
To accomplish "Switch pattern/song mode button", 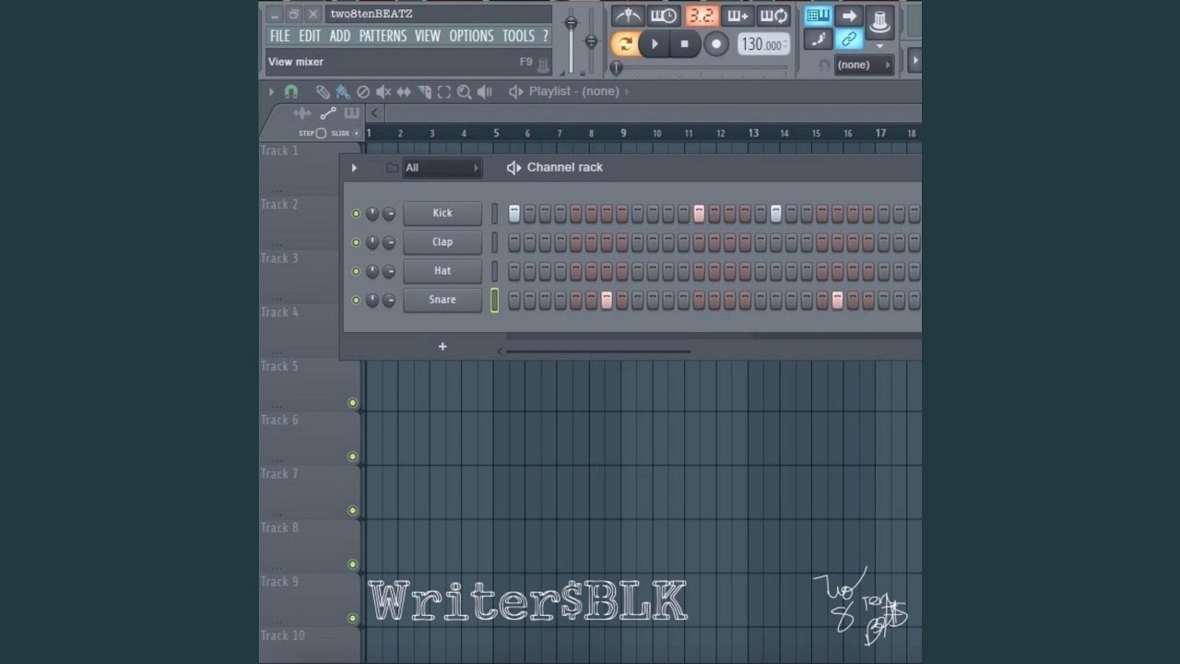I will point(625,43).
